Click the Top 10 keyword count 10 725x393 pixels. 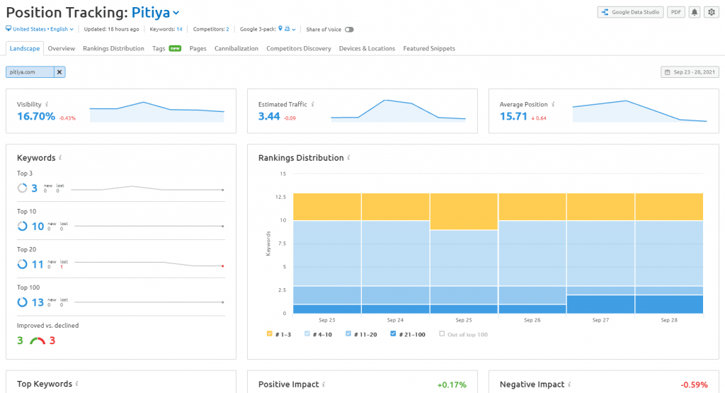pyautogui.click(x=38, y=226)
